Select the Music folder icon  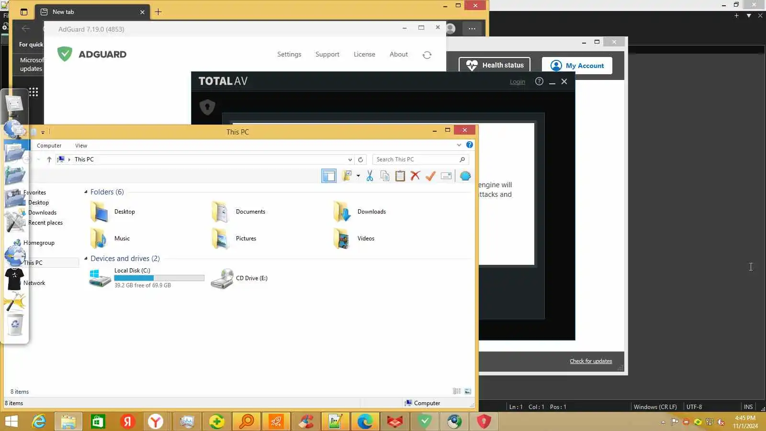(x=99, y=238)
